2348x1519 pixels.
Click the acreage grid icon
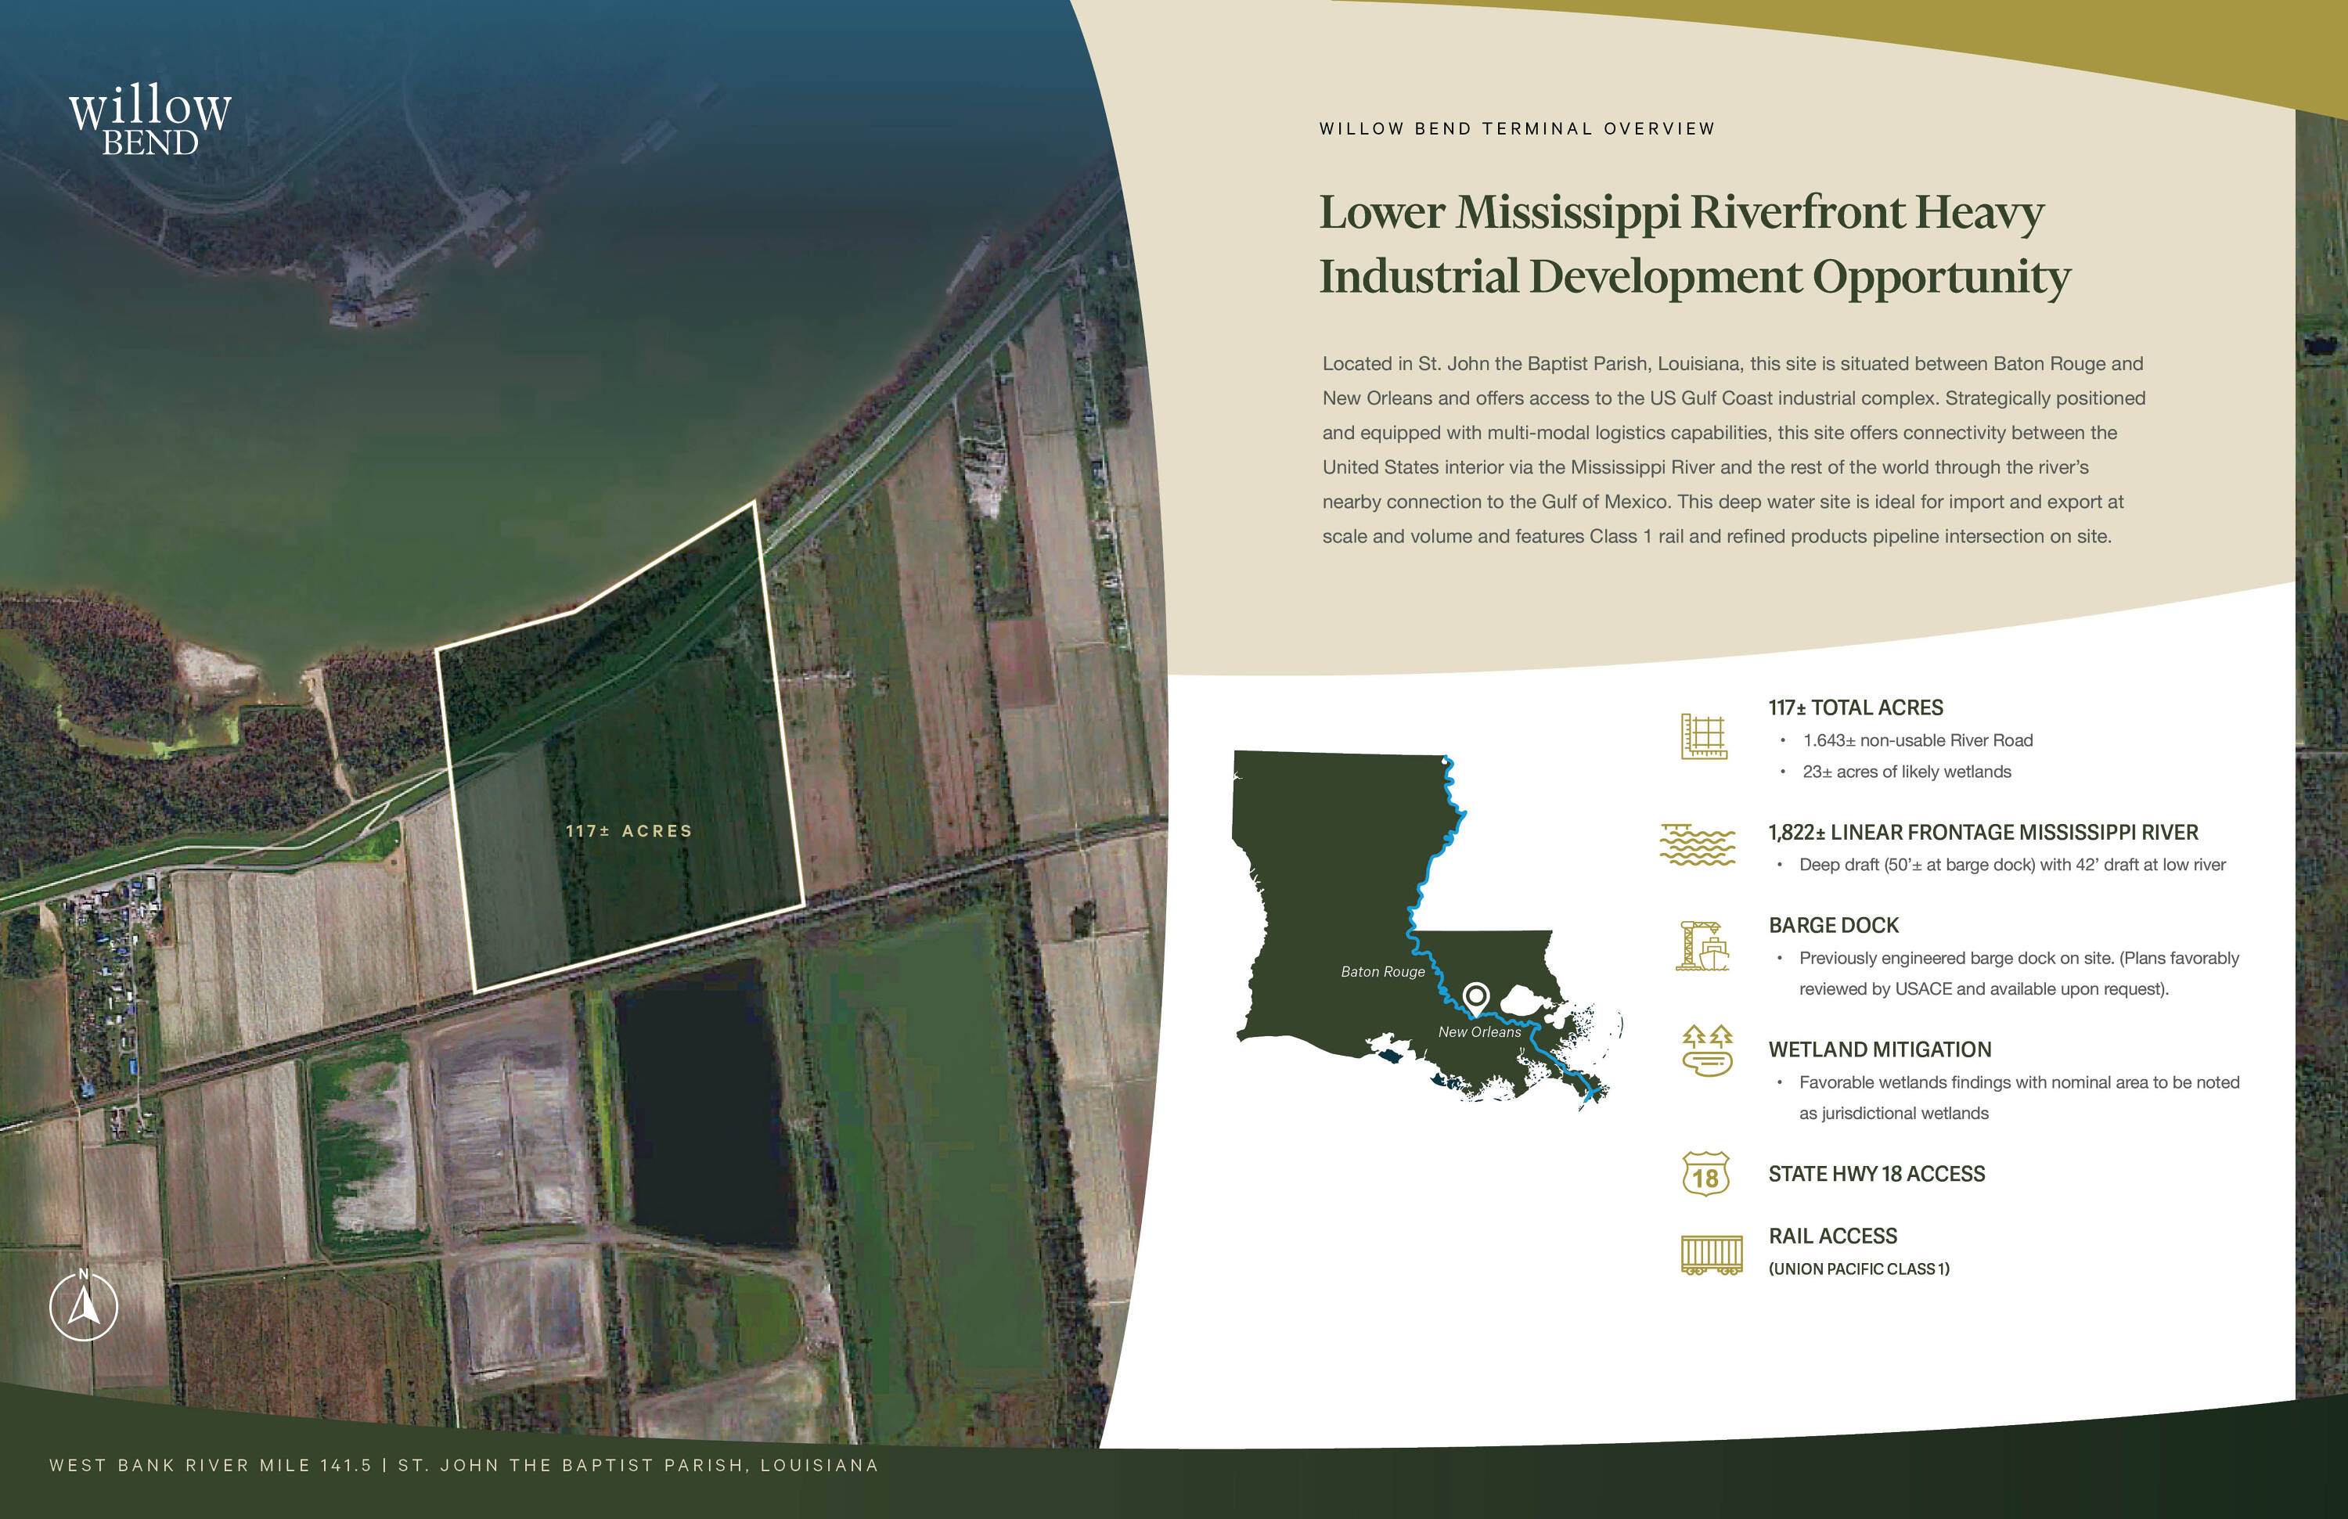coord(1704,736)
